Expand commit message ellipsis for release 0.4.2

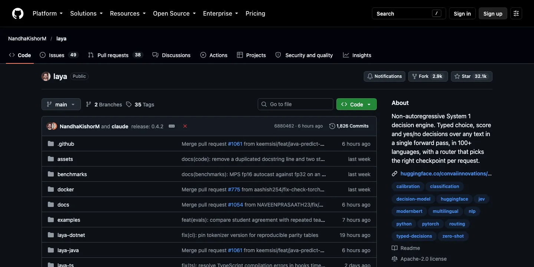coord(172,126)
